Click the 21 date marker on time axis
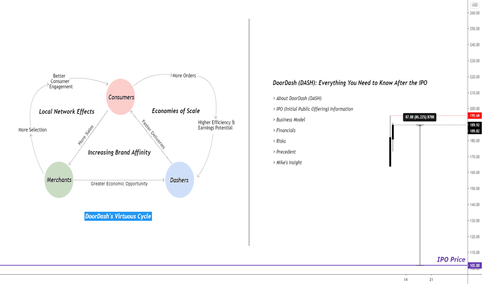The image size is (482, 284). point(431,279)
